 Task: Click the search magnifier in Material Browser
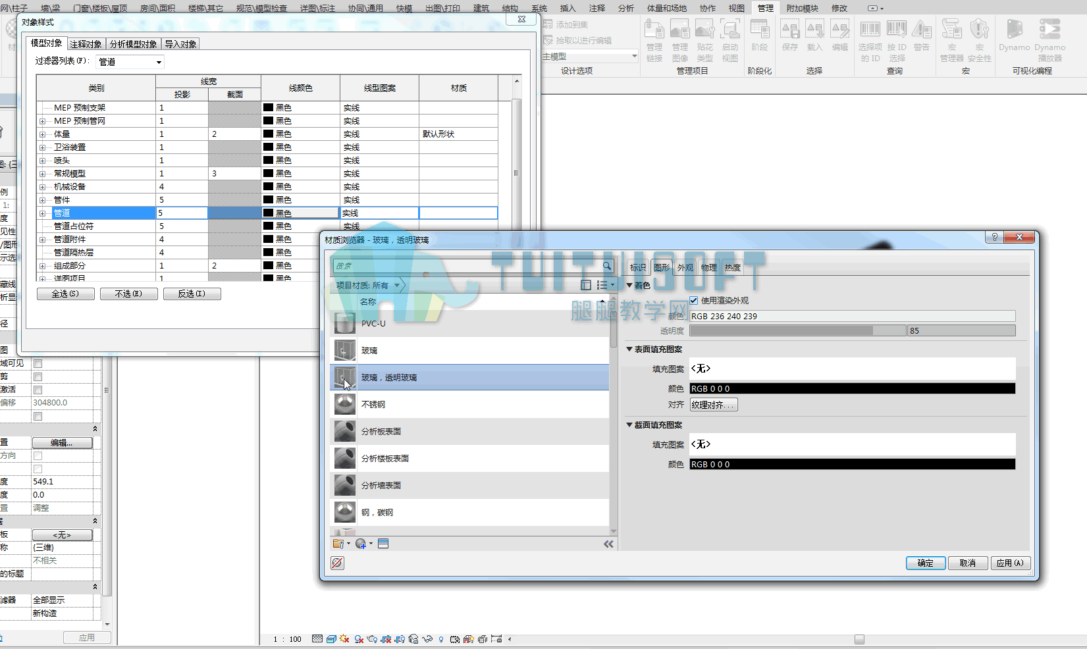pos(607,266)
